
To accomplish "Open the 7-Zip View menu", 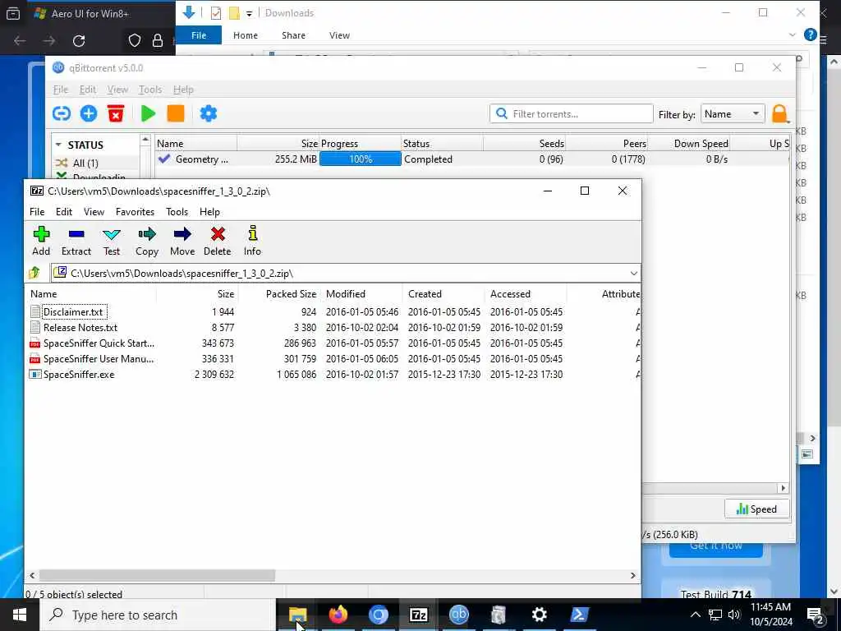I will click(x=94, y=212).
